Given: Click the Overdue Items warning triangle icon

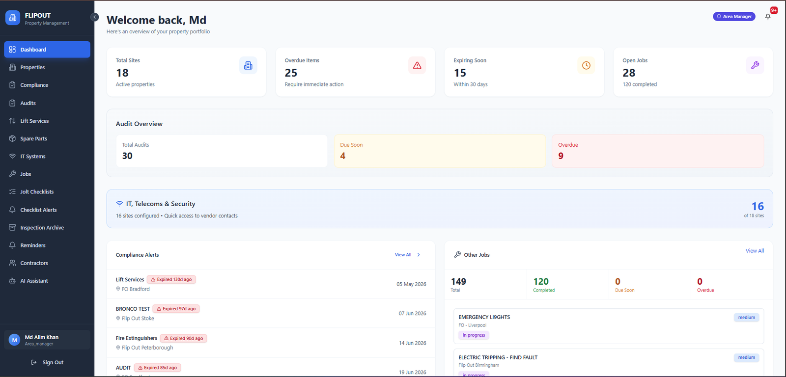Looking at the screenshot, I should click(417, 65).
